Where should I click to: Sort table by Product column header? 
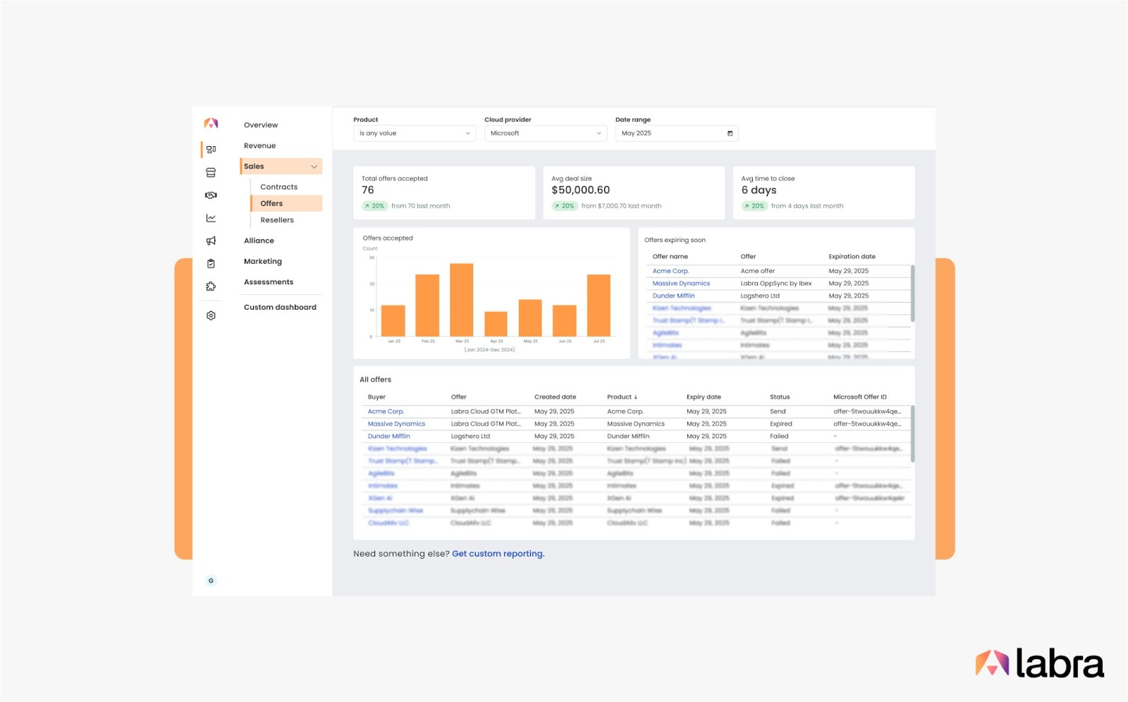622,397
